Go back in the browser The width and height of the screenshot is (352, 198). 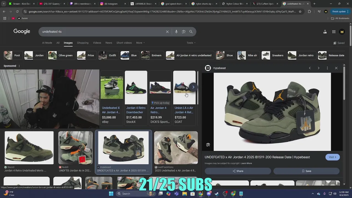(4, 12)
